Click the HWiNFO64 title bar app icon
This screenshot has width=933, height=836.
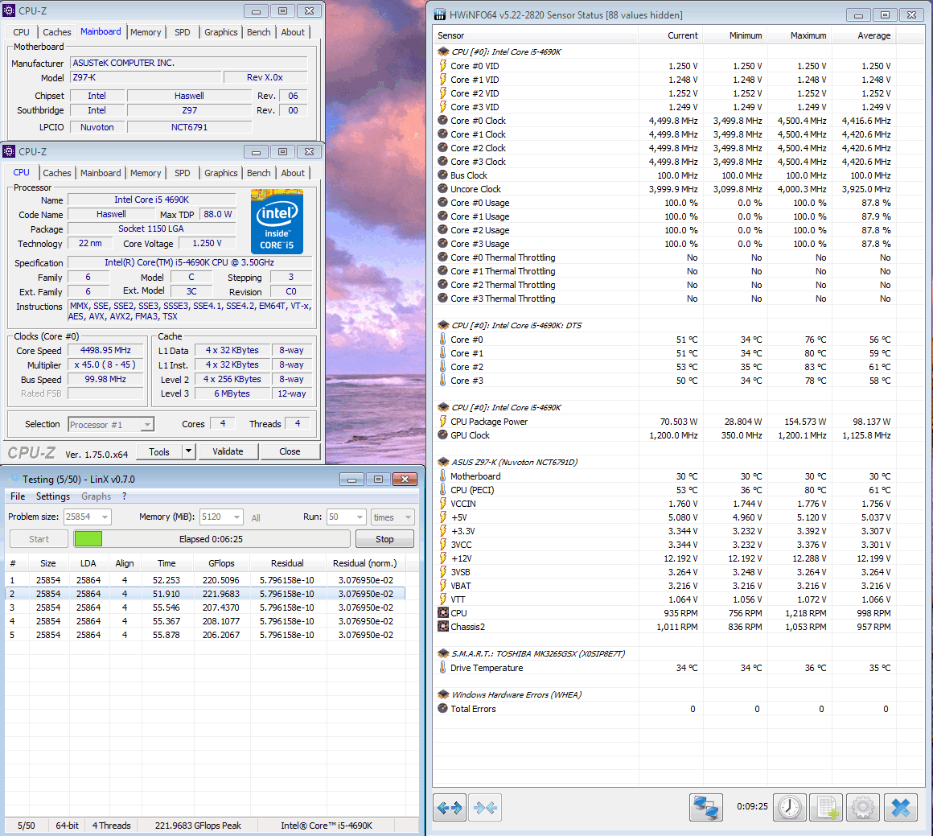(440, 15)
